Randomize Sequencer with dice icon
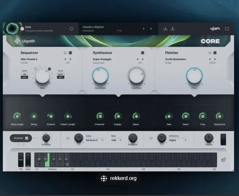Screen dimensions: 239x196 (70, 53)
